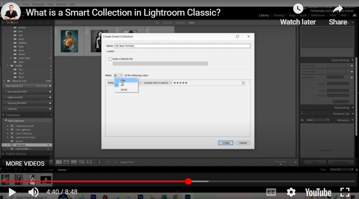Collapse the Collections panel
This screenshot has width=359, height=199.
pos(4,115)
